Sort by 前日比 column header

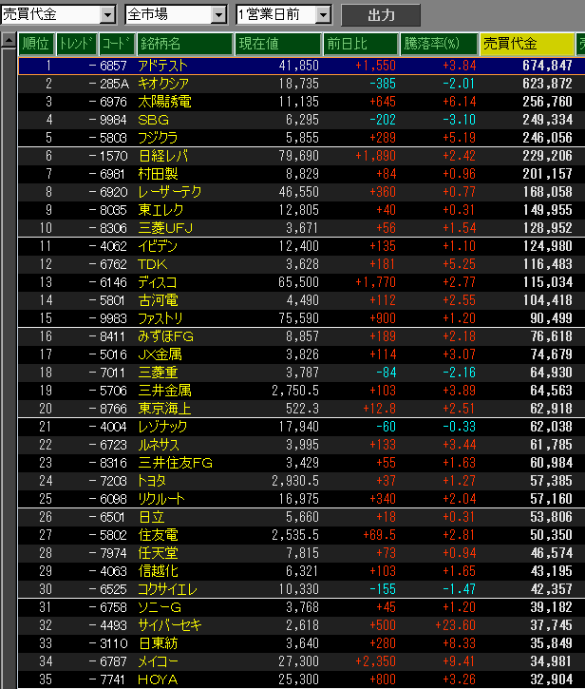(361, 44)
